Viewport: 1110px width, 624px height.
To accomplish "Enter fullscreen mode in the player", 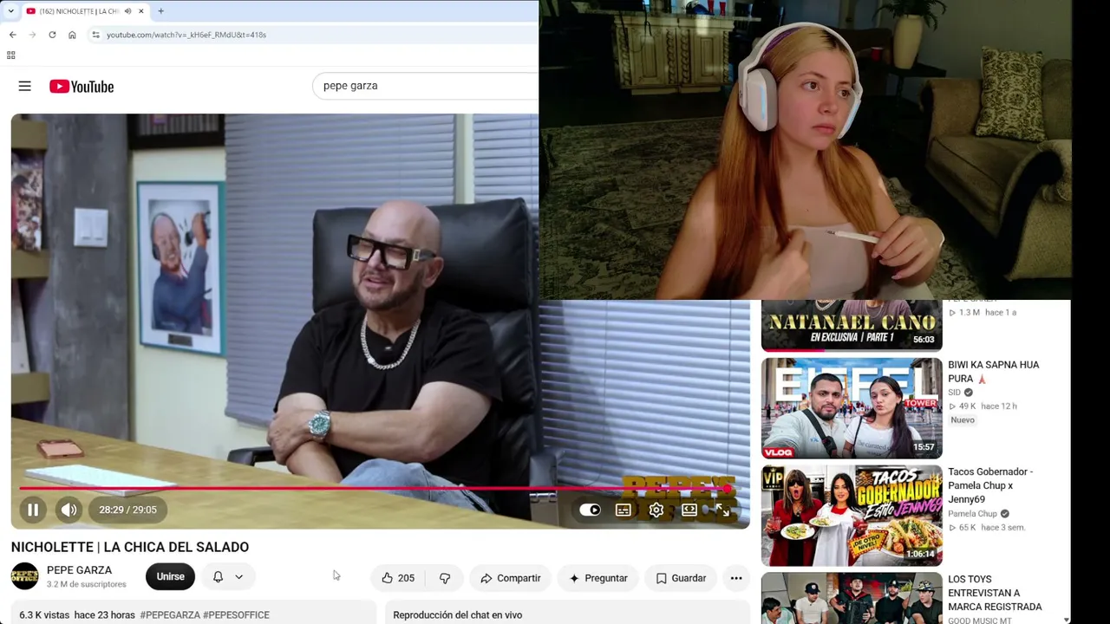I will tap(722, 510).
